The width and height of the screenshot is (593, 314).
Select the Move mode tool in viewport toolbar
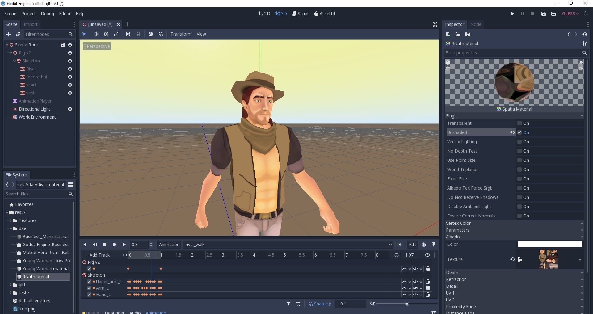[x=96, y=34]
